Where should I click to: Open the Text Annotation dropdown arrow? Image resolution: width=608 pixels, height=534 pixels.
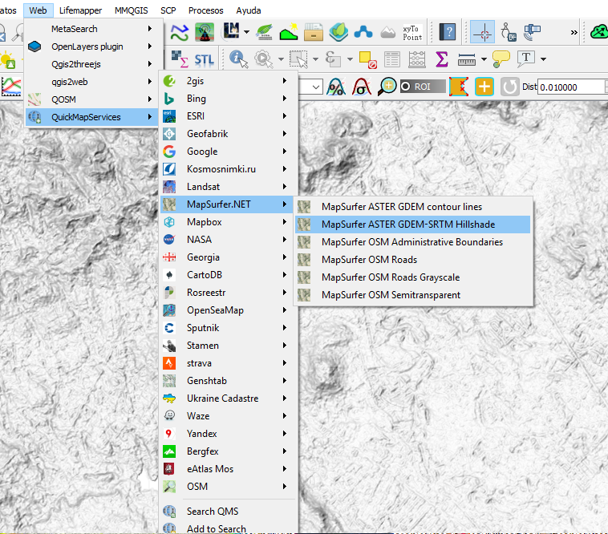(543, 59)
